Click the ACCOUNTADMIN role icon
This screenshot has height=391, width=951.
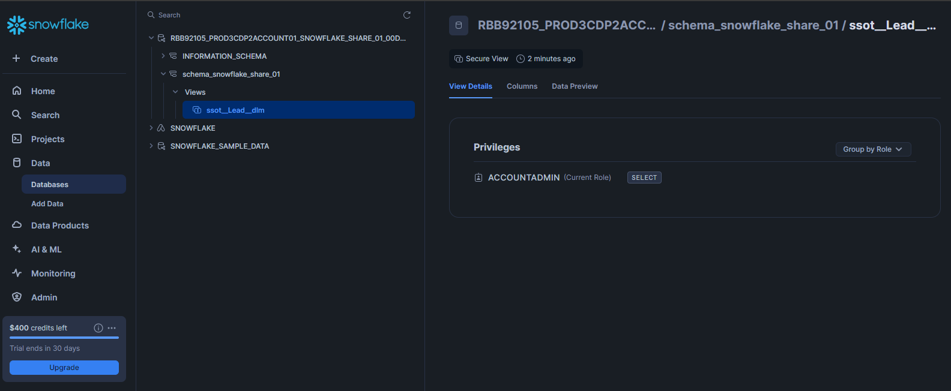coord(479,178)
